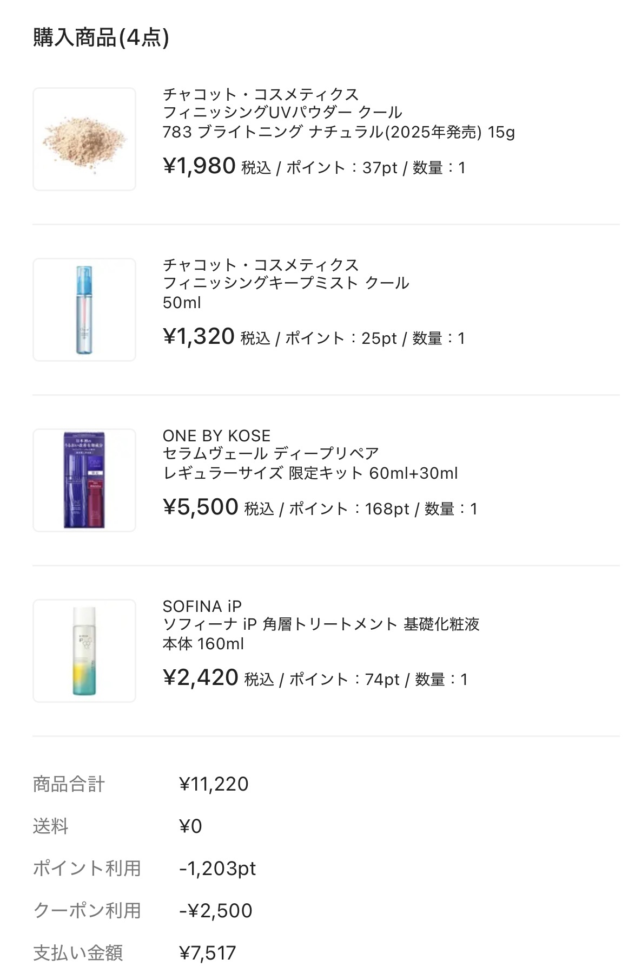Screen dimensions: 628x972
Task: Open the finishing UV powder product thumbnail
Action: 84,139
